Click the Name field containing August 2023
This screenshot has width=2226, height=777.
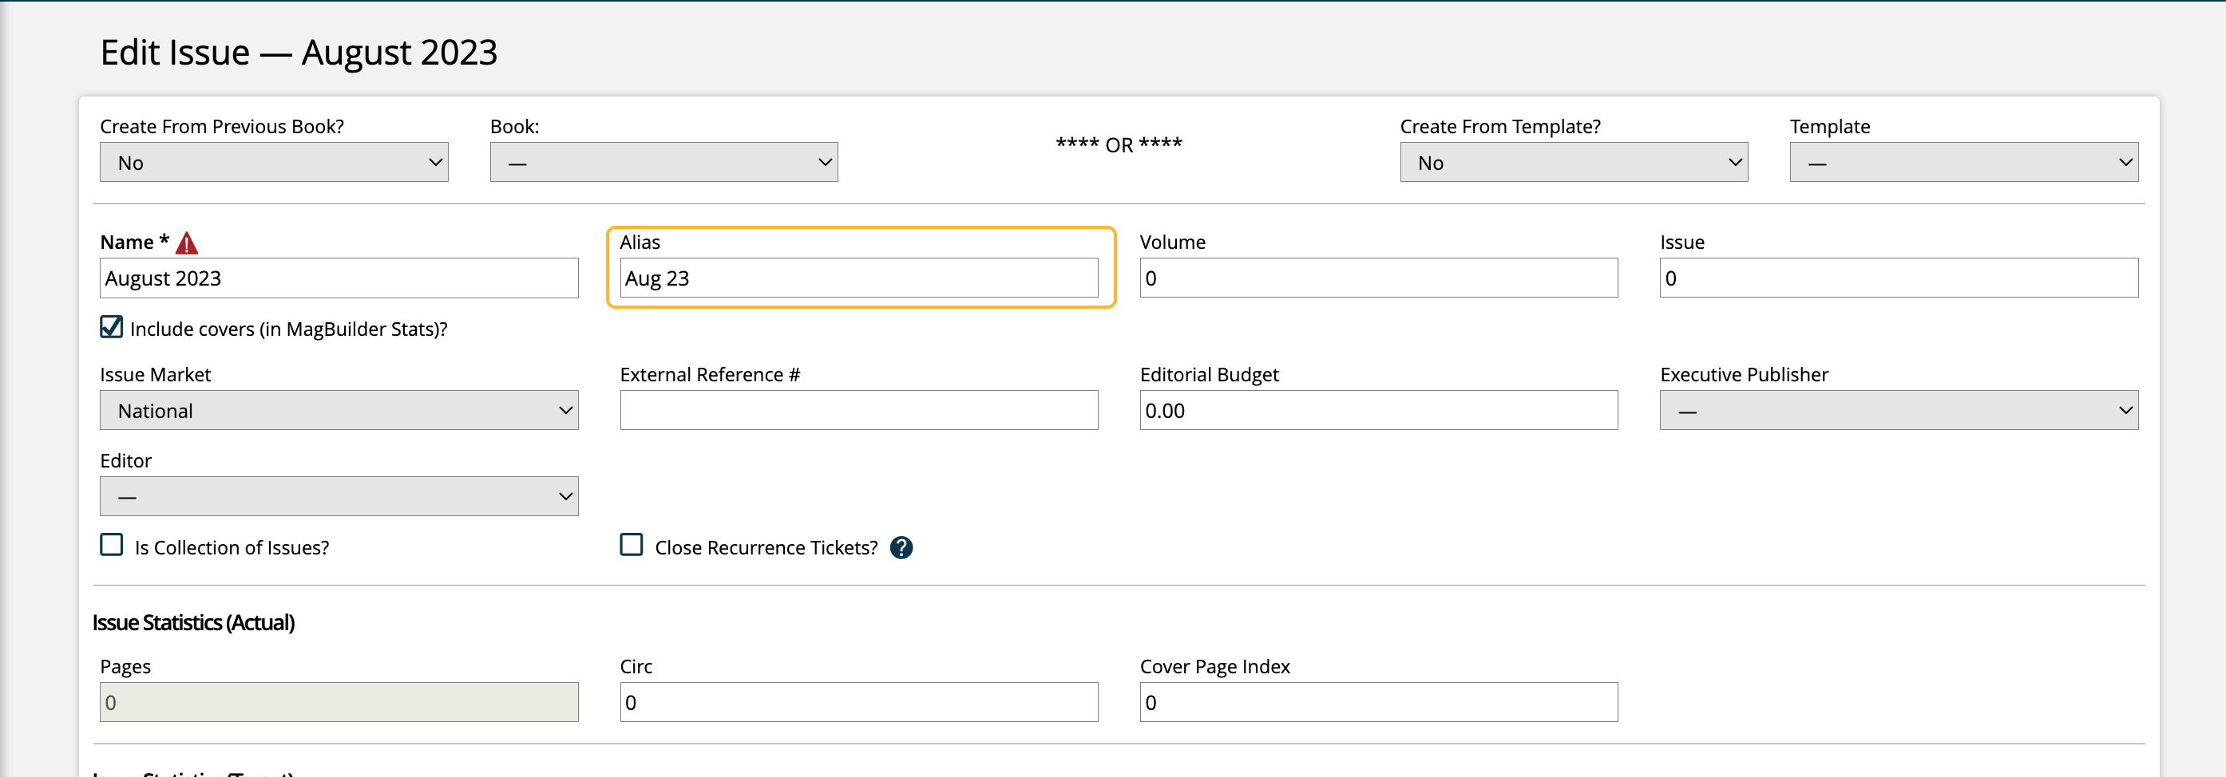tap(339, 278)
